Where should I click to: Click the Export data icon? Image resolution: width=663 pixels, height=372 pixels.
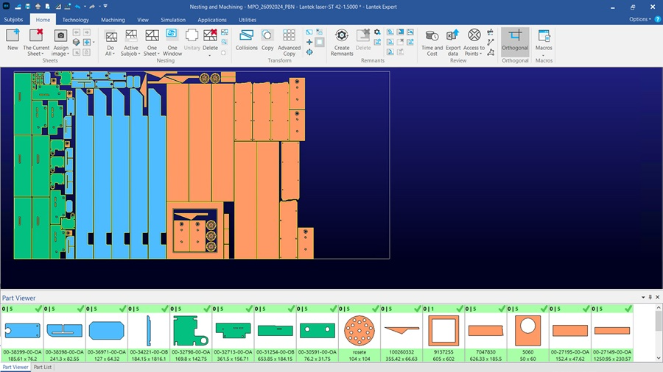[453, 36]
